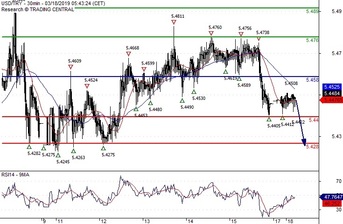Click the green 5.476 resistance level label
The image size is (343, 224).
[312, 40]
